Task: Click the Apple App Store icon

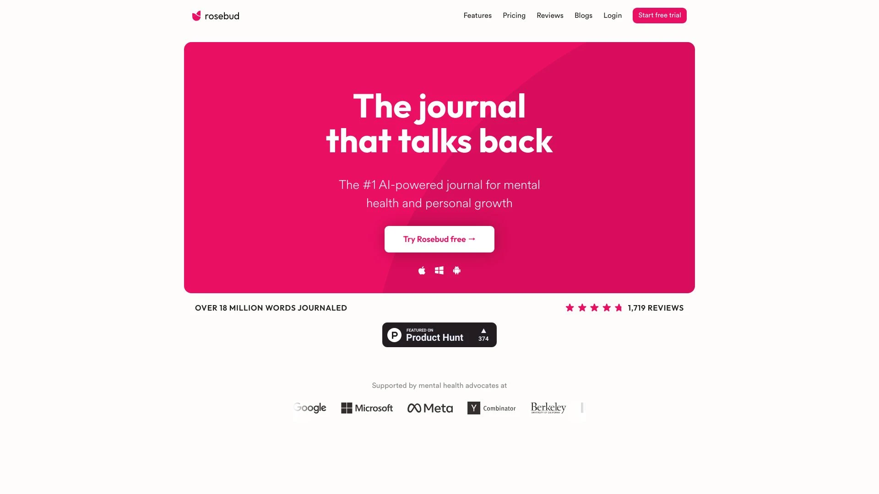Action: 422,270
